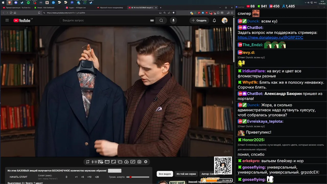Click the 'IridiumFlare:' username in chat
Screen dimensions: 327x184
pyautogui.click(x=254, y=71)
